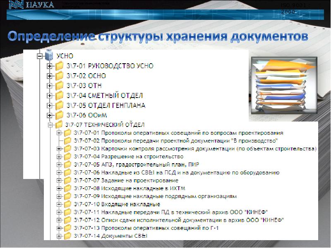Expand the 3\7-06 ООиМ folder
The image size is (331, 248).
pos(49,115)
